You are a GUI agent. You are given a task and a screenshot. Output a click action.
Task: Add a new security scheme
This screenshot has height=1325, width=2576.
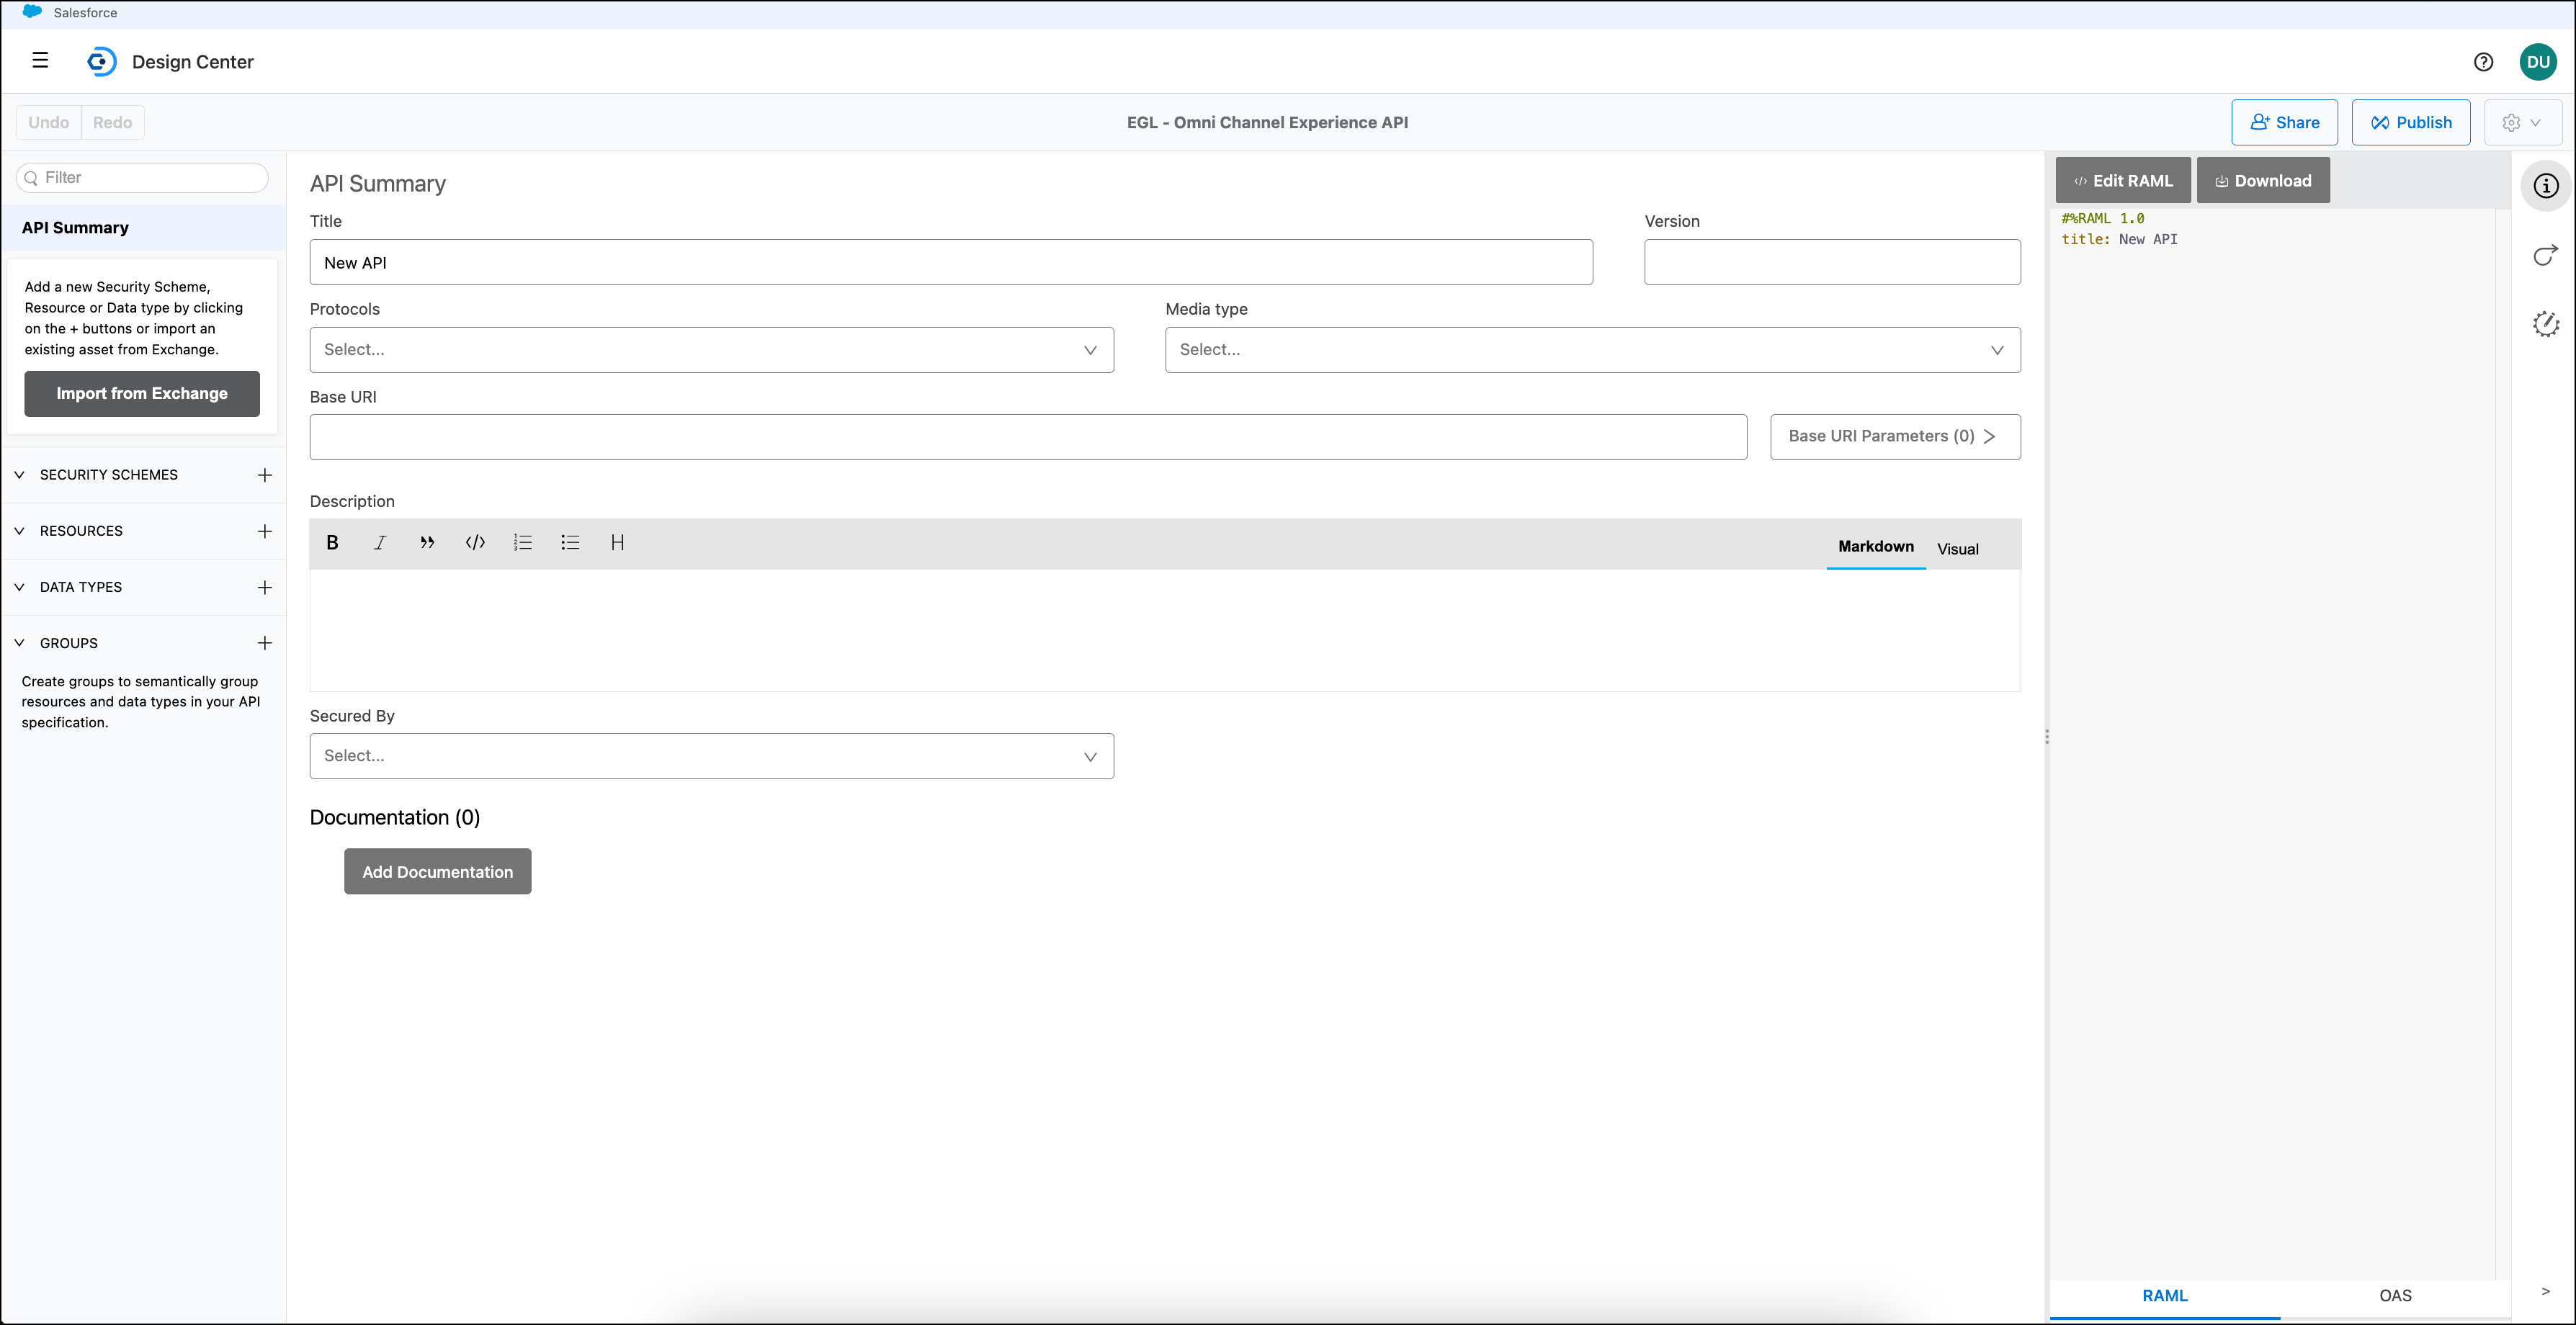click(x=264, y=475)
